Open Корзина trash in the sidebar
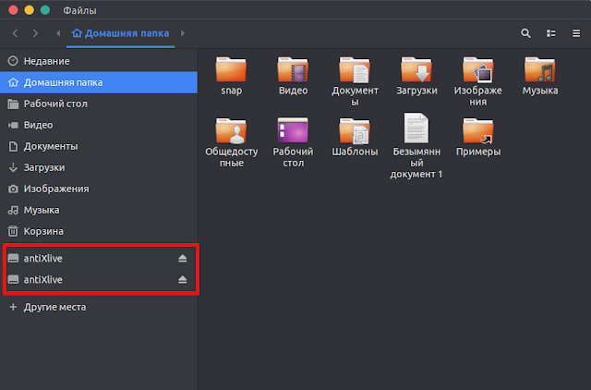591x390 pixels. (x=99, y=231)
